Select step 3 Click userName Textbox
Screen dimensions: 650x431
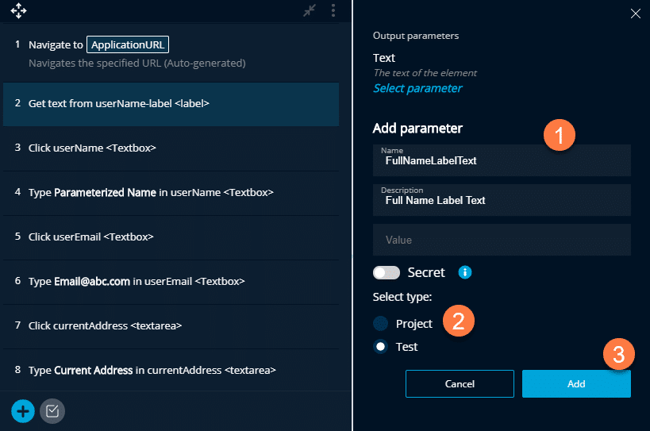171,148
